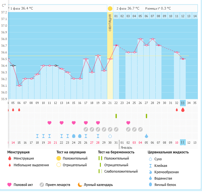The width and height of the screenshot is (202, 192).
Task: Click the sticky fluid hourglass icon on December 18
Action: click(x=37, y=136)
